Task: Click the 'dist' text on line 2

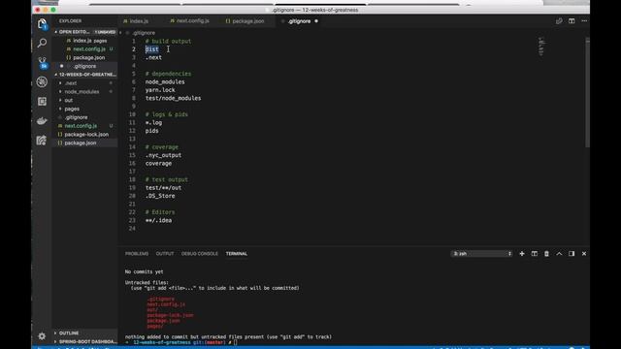Action: 151,49
